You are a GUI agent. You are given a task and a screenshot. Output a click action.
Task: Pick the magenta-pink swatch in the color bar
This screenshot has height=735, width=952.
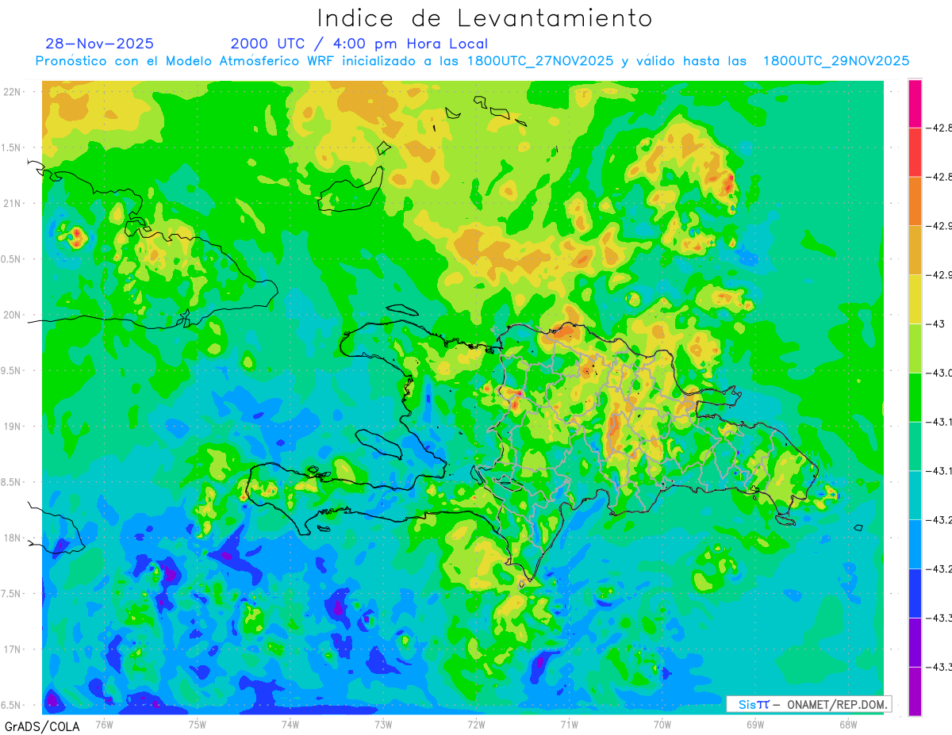tap(915, 104)
